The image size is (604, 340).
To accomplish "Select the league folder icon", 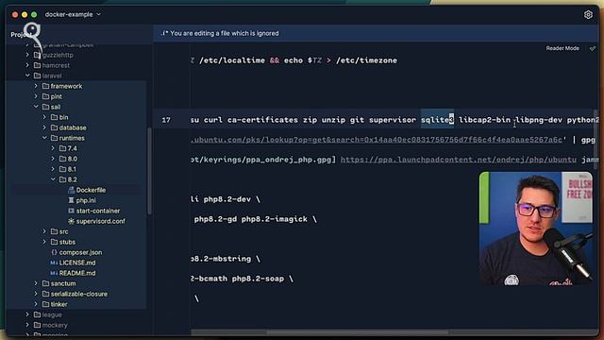I will pyautogui.click(x=37, y=314).
